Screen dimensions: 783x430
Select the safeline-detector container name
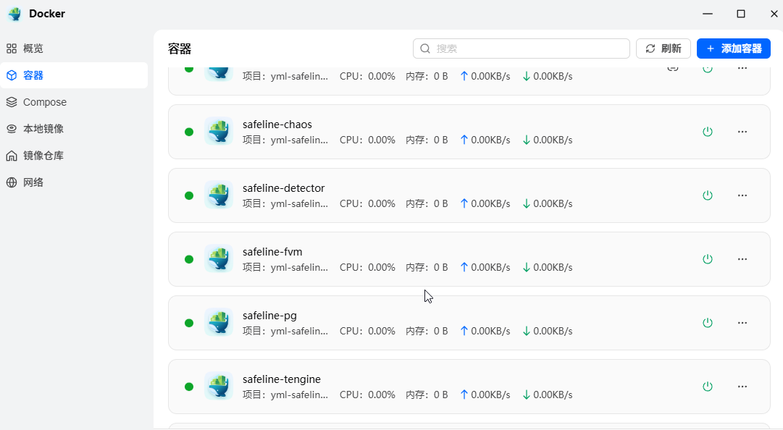pyautogui.click(x=284, y=188)
